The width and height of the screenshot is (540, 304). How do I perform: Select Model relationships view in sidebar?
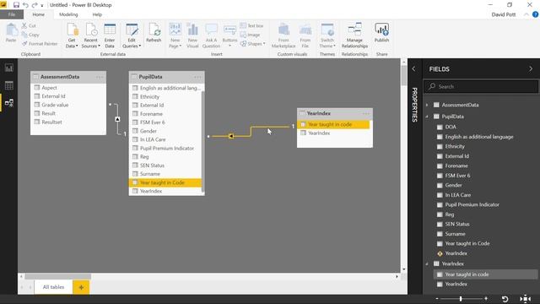[9, 103]
